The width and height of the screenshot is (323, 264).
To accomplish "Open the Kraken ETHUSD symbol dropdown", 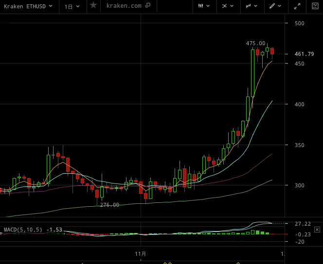I will [28, 7].
